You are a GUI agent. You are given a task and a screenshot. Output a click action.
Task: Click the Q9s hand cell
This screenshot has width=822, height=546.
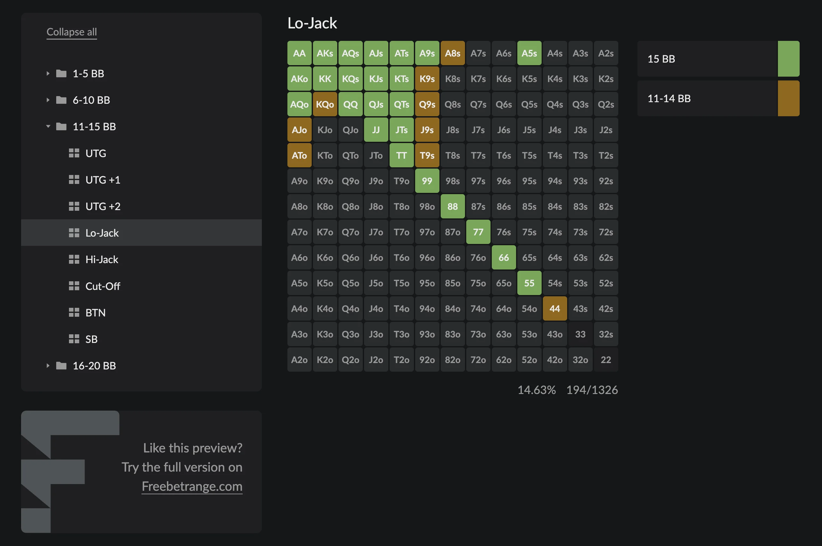427,104
